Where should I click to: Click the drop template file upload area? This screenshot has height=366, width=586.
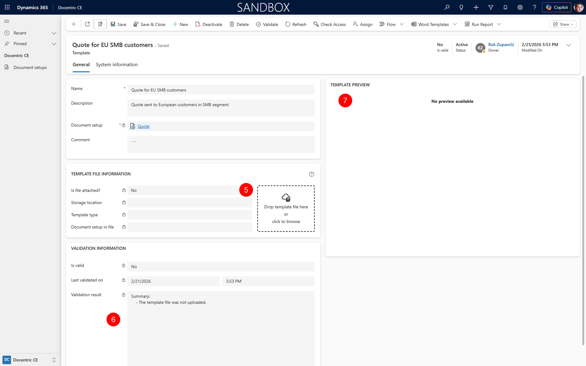click(286, 209)
